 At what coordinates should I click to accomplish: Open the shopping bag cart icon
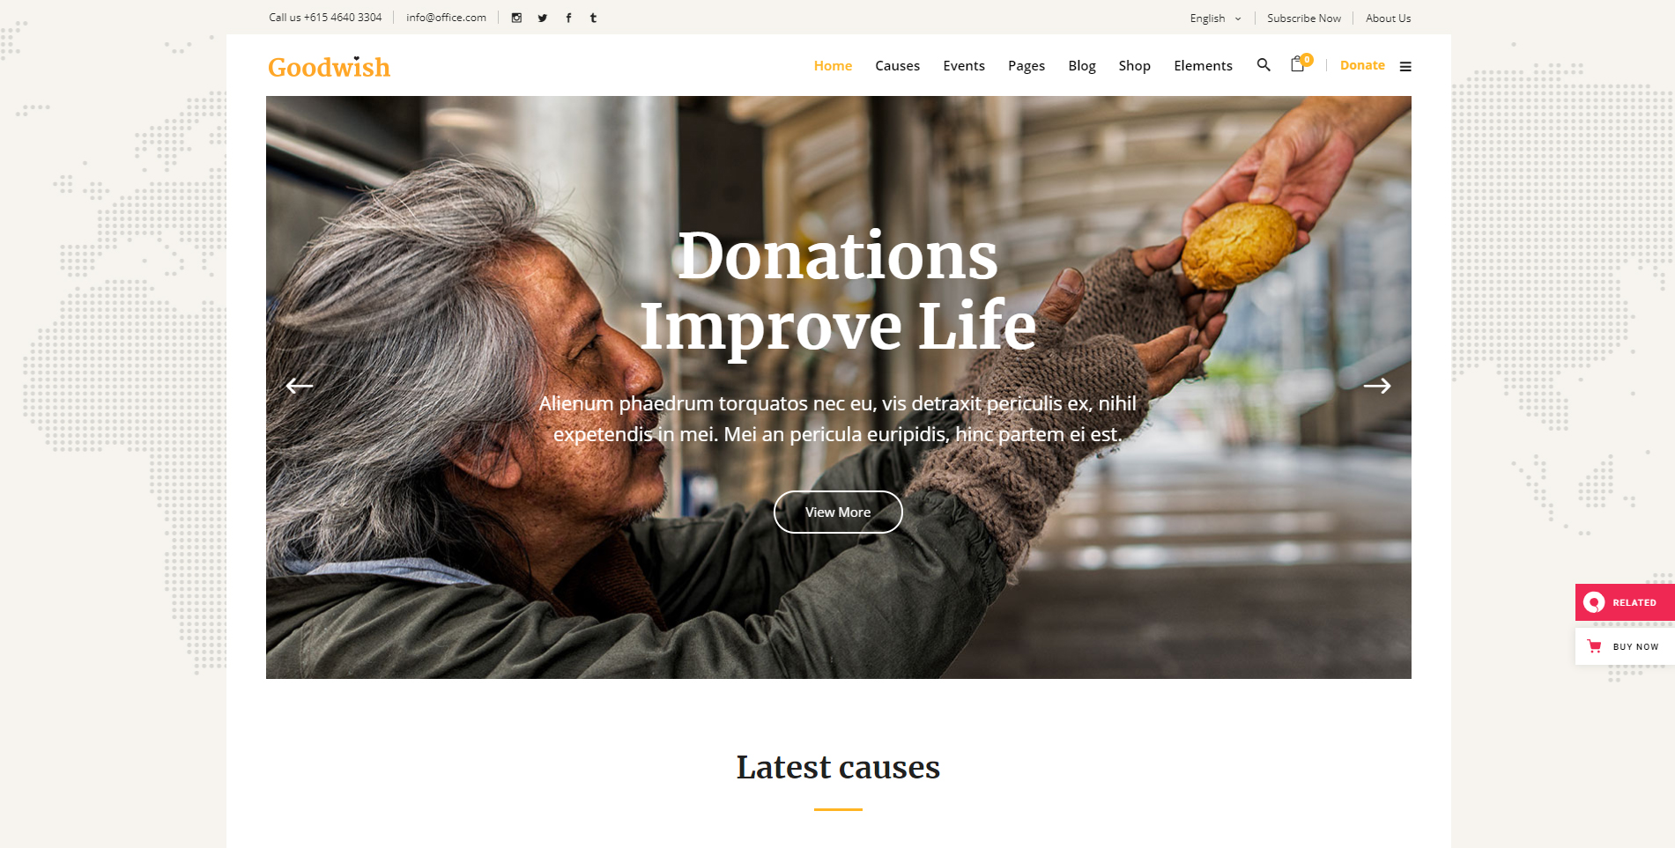(x=1300, y=63)
